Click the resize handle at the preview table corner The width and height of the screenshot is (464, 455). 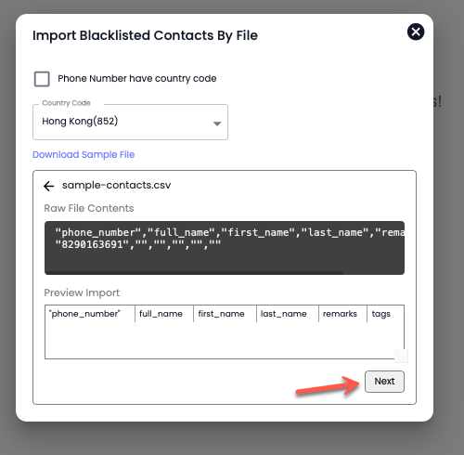[x=401, y=356]
